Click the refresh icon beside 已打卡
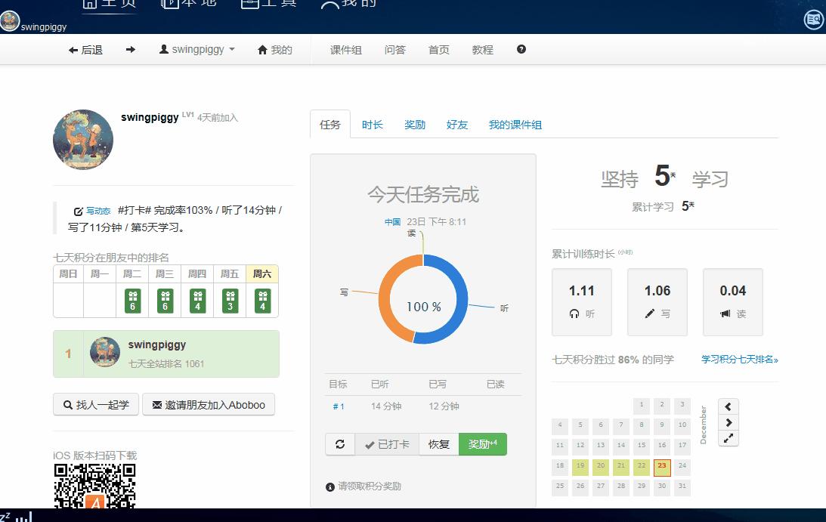Image resolution: width=826 pixels, height=522 pixels. (x=339, y=444)
